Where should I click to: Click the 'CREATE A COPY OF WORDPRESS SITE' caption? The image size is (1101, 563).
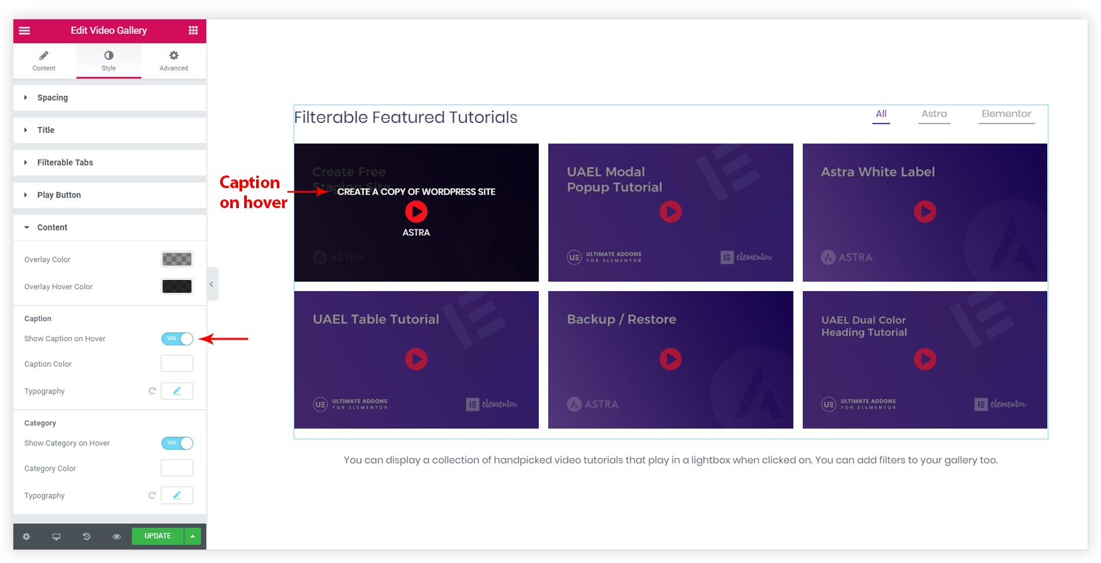tap(416, 191)
